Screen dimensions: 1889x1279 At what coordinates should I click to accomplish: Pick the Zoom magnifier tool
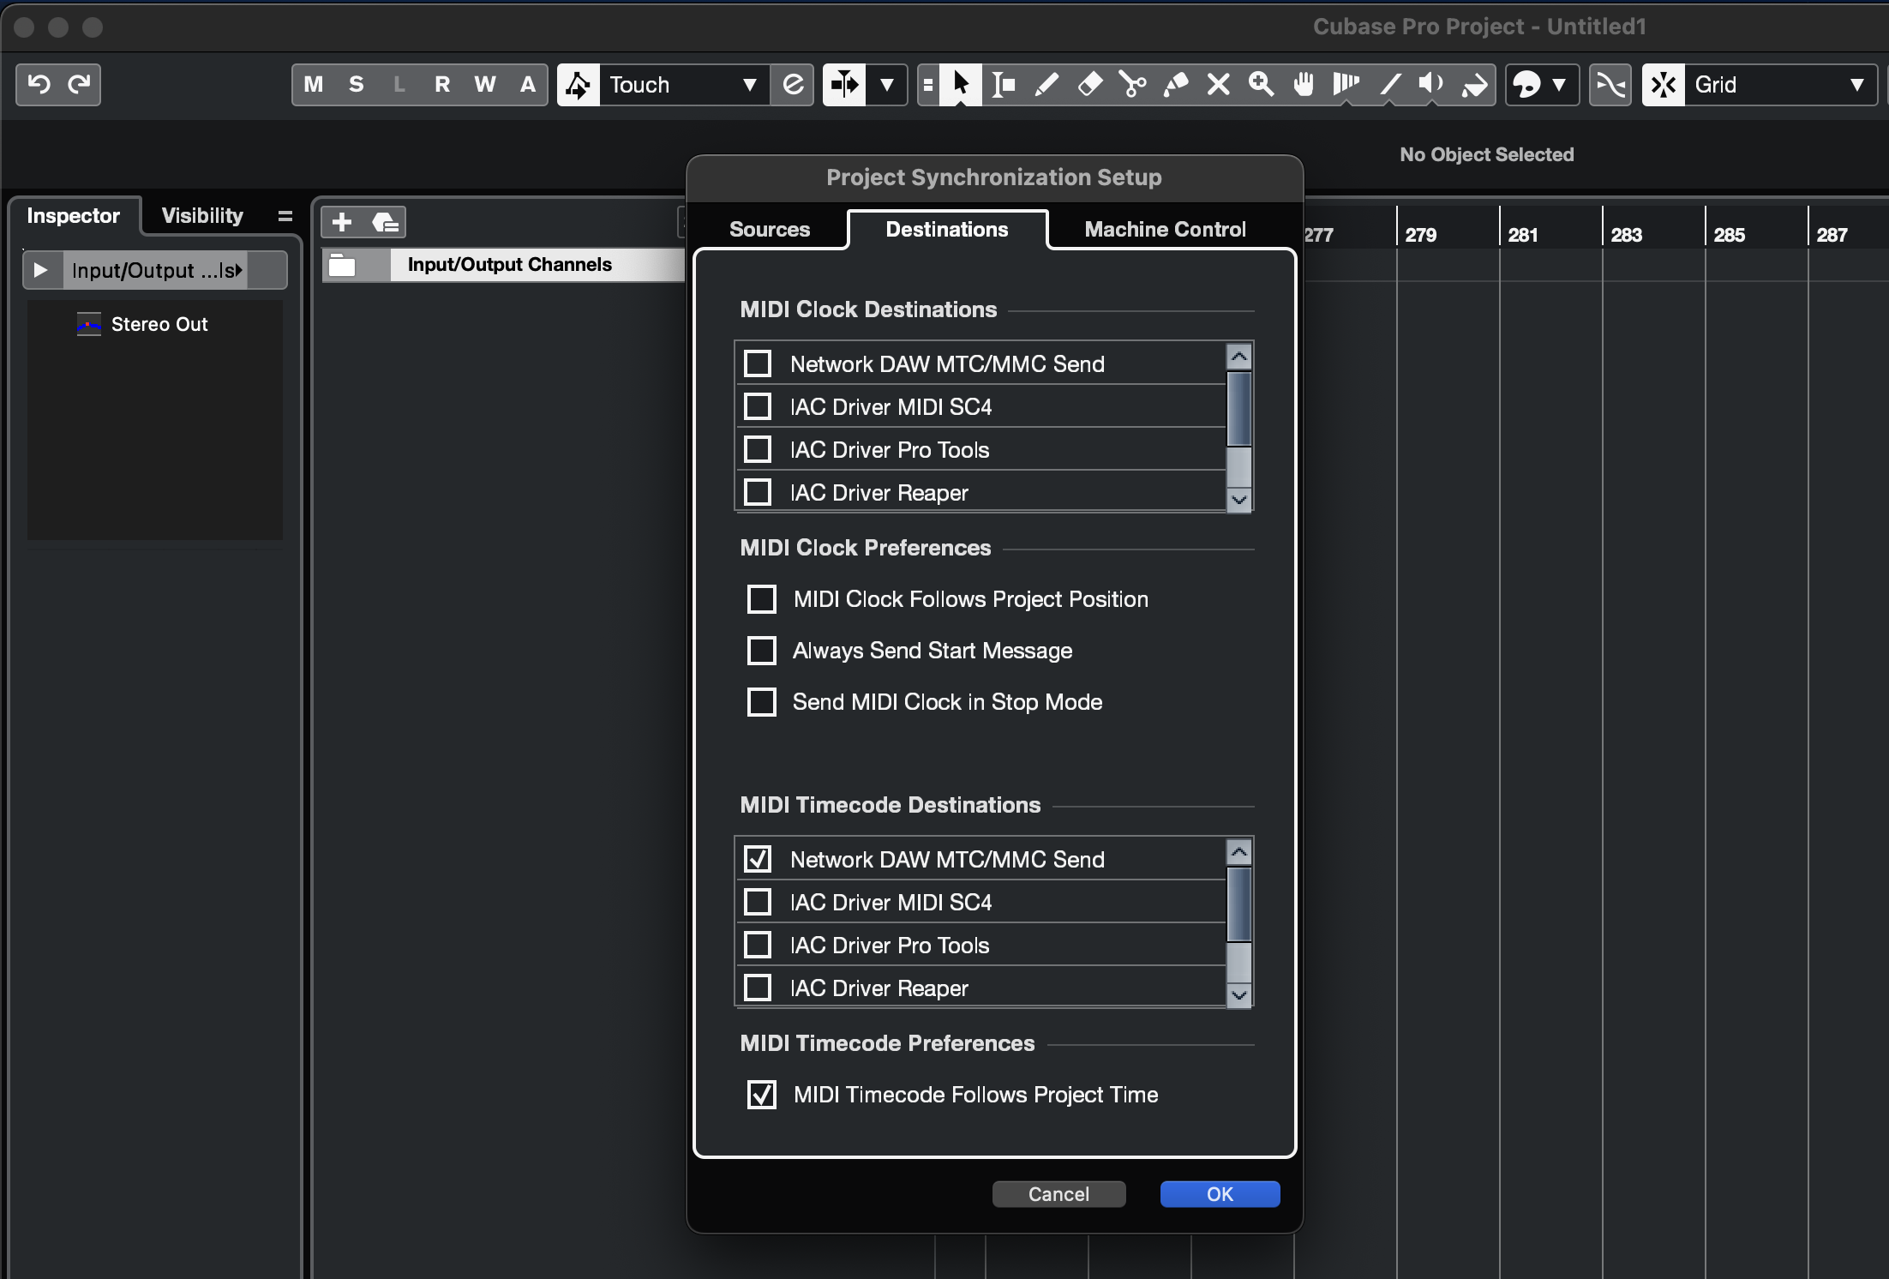pyautogui.click(x=1261, y=84)
